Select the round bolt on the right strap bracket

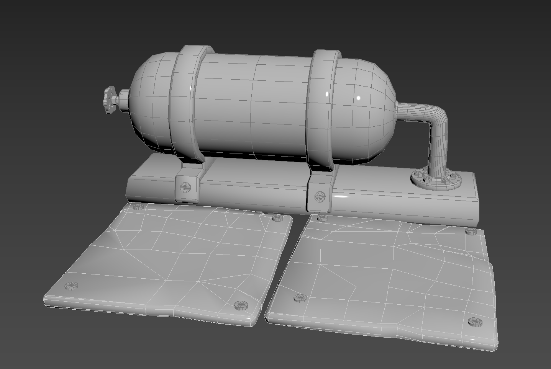coord(319,197)
